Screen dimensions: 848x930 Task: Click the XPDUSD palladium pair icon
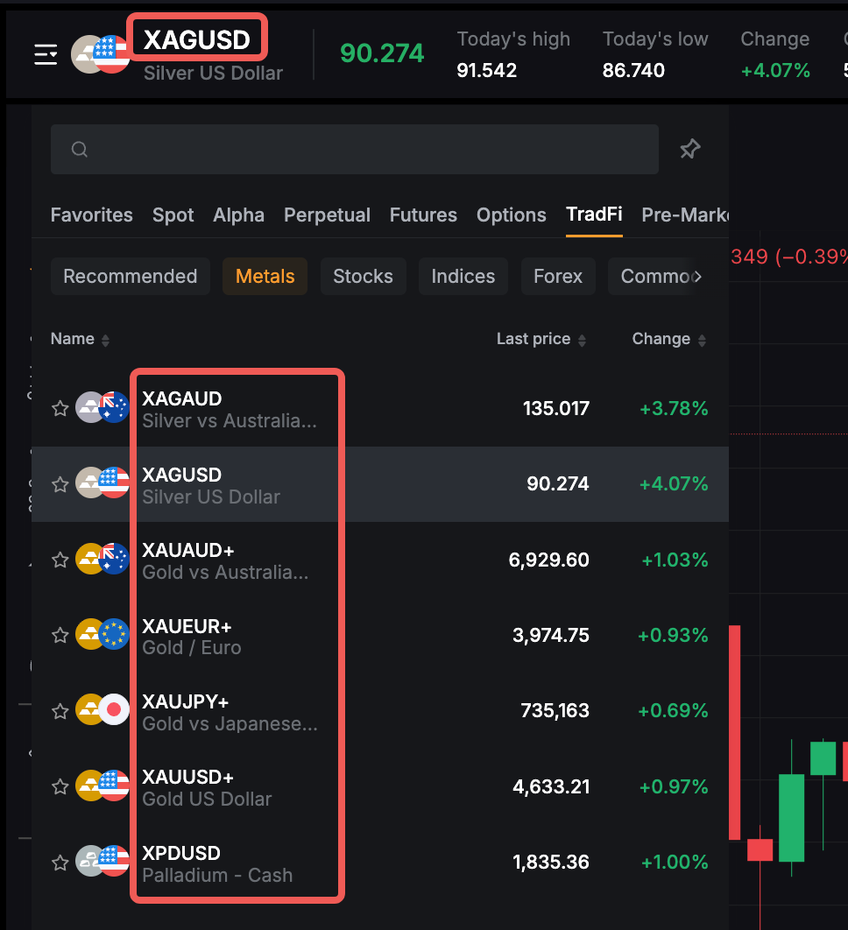102,862
